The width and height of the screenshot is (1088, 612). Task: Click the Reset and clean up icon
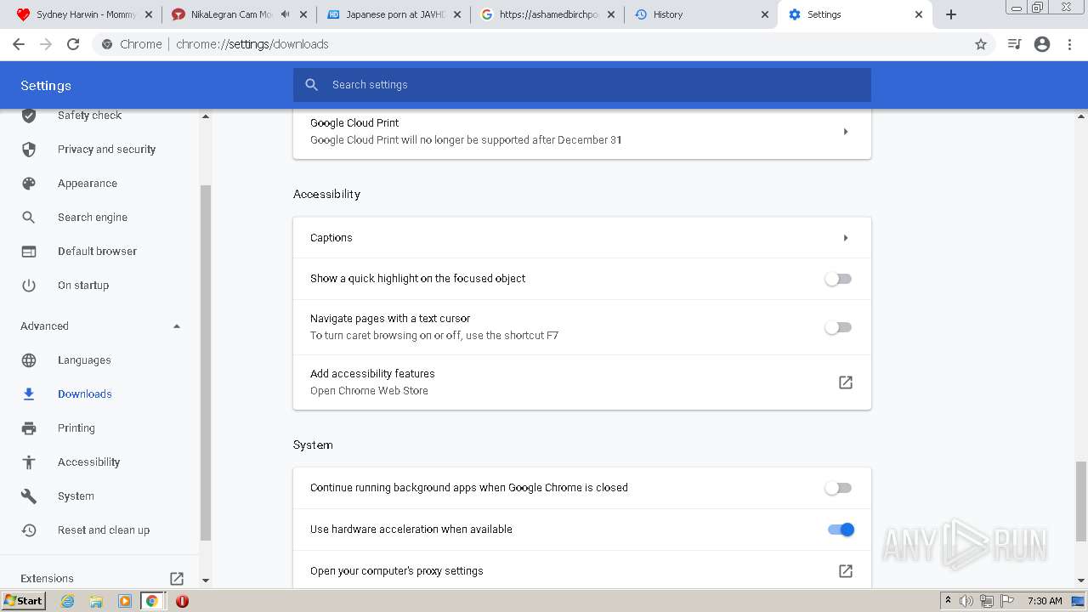pyautogui.click(x=29, y=530)
